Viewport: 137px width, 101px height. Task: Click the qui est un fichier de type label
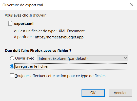(36, 31)
